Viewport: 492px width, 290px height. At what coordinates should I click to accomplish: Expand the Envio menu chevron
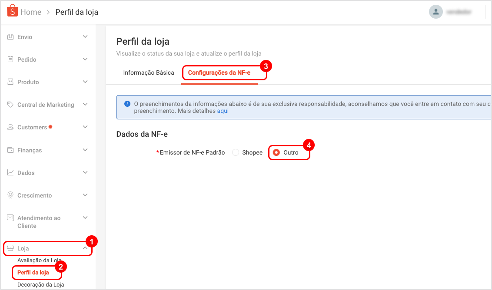(85, 37)
